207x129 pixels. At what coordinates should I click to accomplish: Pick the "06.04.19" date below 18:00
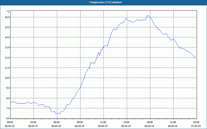149,126
